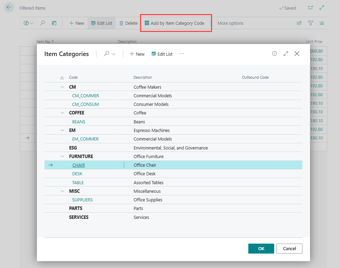The height and width of the screenshot is (268, 339).
Task: Select the PARTS category row
Action: tap(173, 208)
